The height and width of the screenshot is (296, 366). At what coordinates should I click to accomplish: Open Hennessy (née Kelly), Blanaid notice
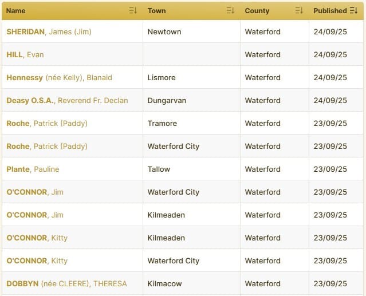[x=59, y=77]
